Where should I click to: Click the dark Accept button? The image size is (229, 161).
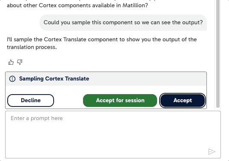[183, 101]
